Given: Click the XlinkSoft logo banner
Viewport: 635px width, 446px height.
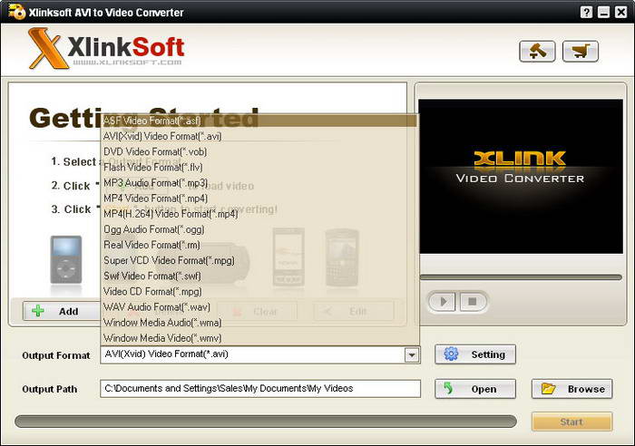Looking at the screenshot, I should pos(106,49).
